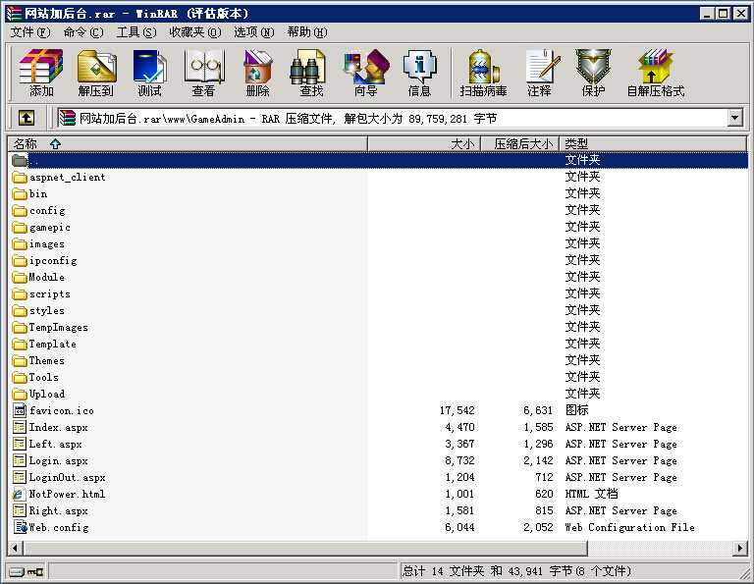Select the favicon.ico file icon
The image size is (754, 584).
(20, 410)
